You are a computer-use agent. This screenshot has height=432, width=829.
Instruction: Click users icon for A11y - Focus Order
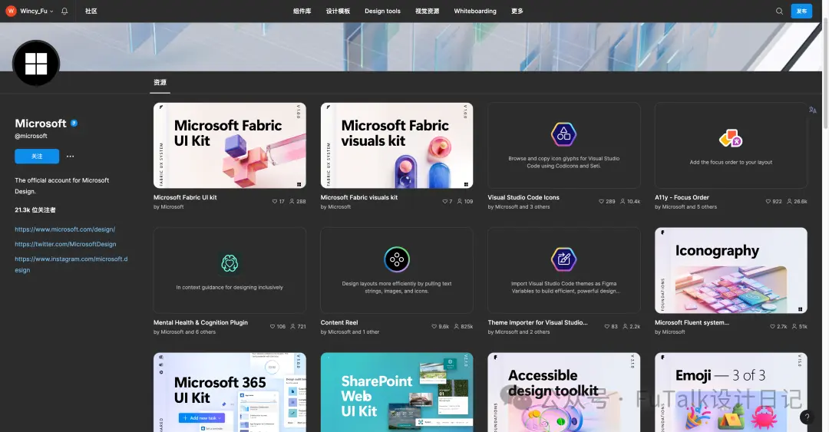(789, 202)
